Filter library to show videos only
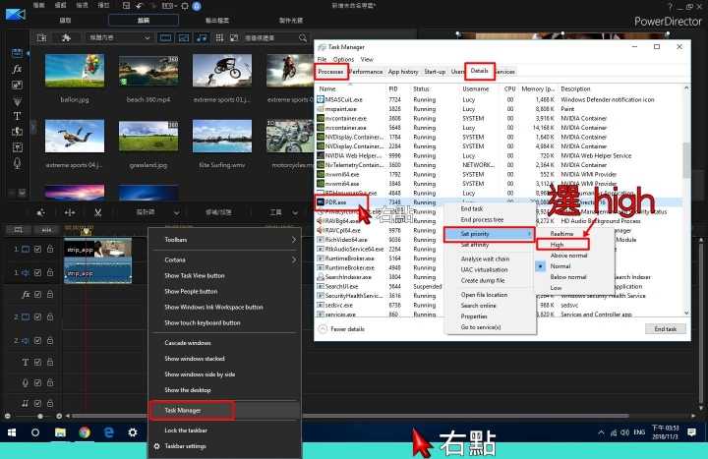 coord(166,38)
